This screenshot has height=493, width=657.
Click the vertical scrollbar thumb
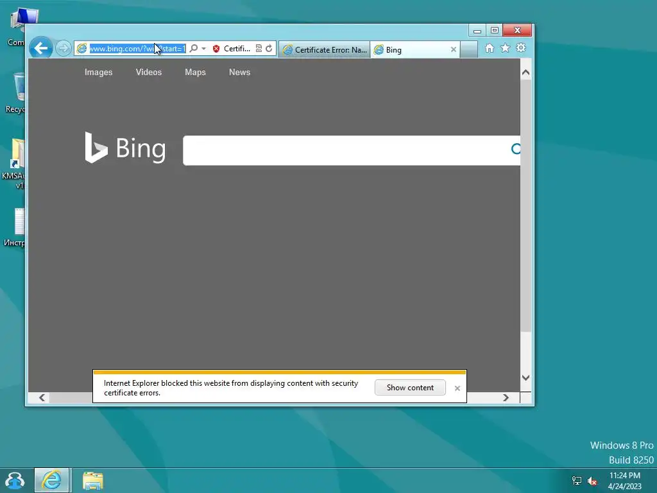[x=526, y=205]
